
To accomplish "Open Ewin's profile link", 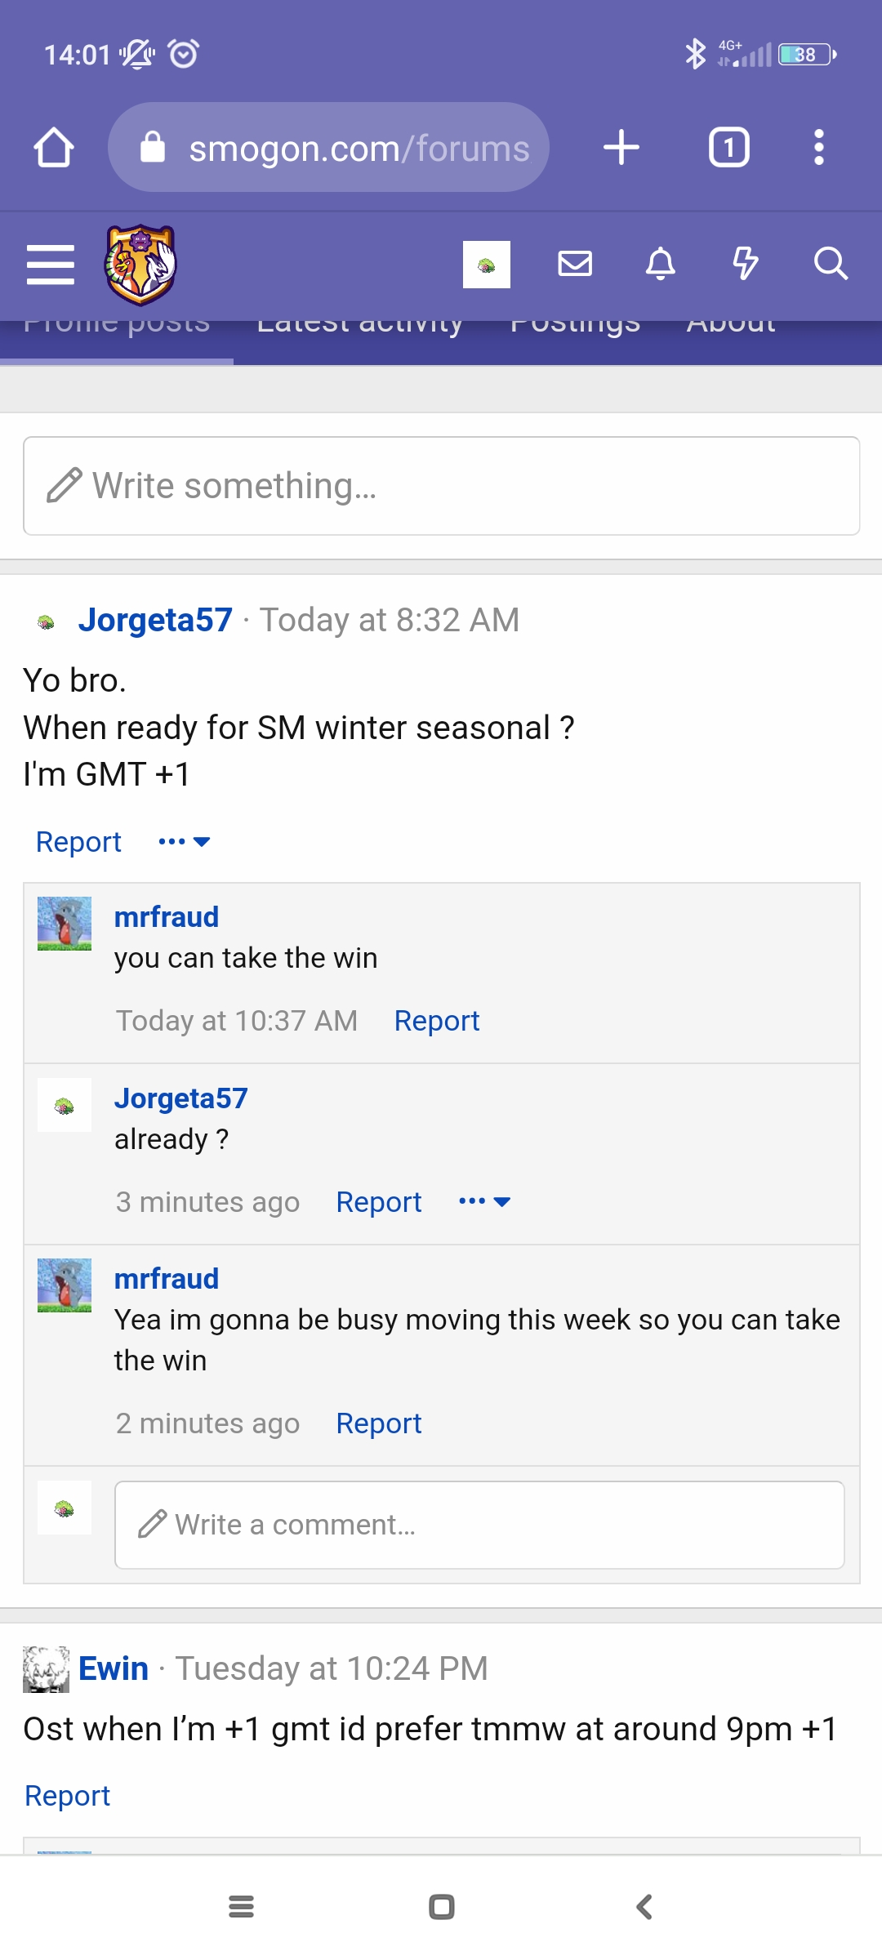I will coord(114,1668).
